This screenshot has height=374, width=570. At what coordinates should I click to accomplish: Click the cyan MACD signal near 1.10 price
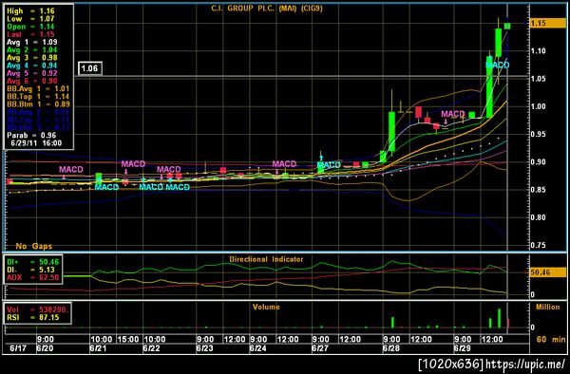(498, 65)
